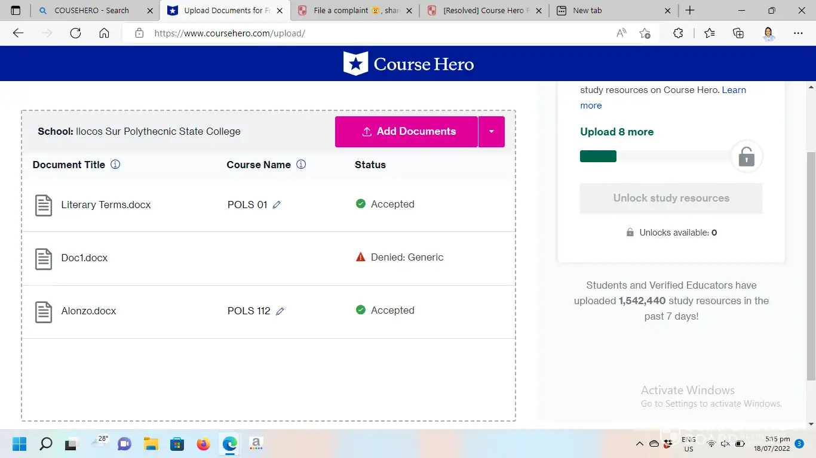Click the lock icon on upload progress

click(746, 157)
